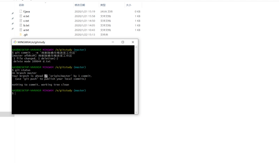Click date 2020/1/21 10:43 of a.txt
279x163 pixels.
pyautogui.click(x=85, y=30)
